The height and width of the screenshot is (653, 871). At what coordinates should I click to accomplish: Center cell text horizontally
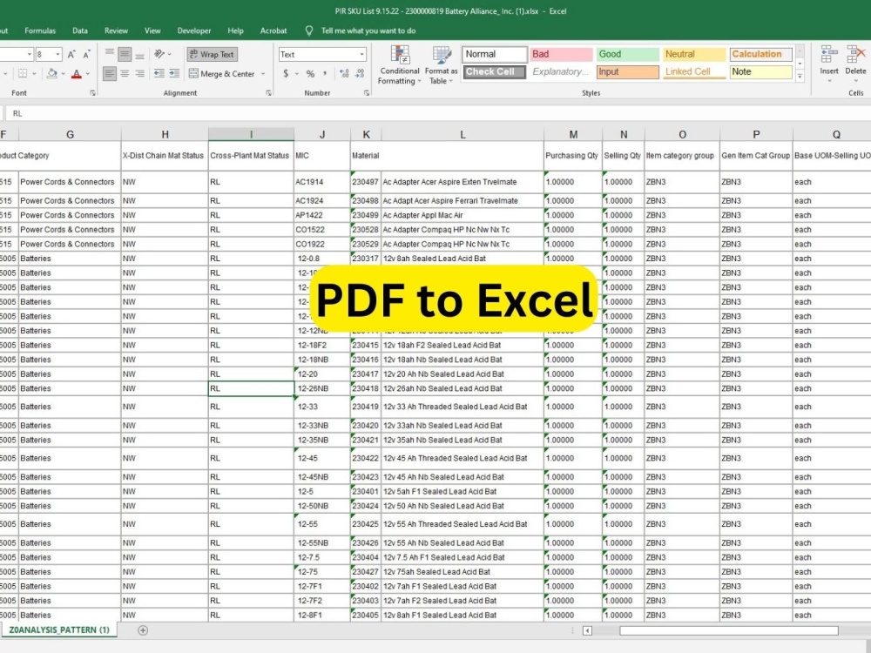coord(125,73)
